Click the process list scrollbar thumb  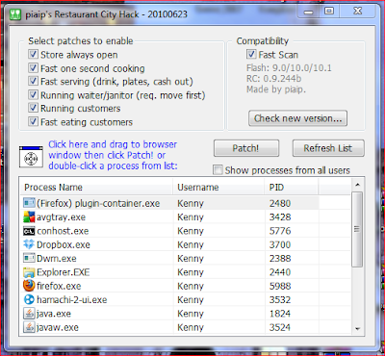coord(357,229)
